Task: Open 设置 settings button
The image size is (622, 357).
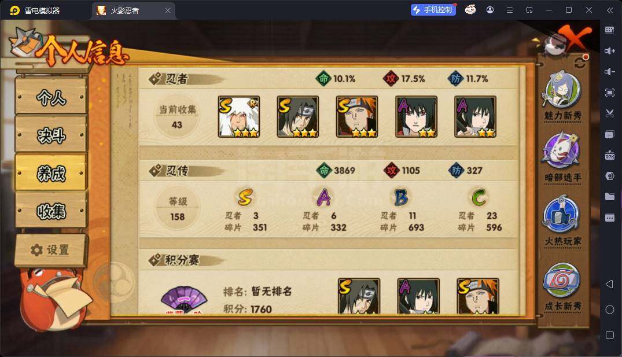Action: click(51, 250)
